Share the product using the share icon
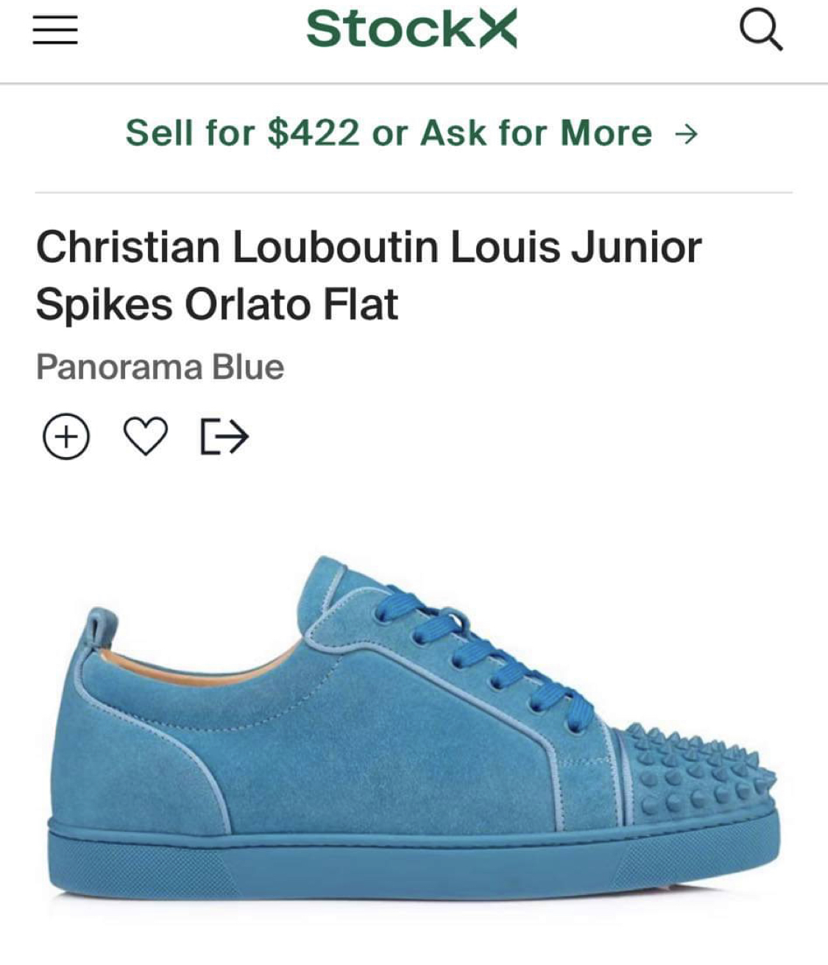The image size is (828, 965). [x=224, y=437]
